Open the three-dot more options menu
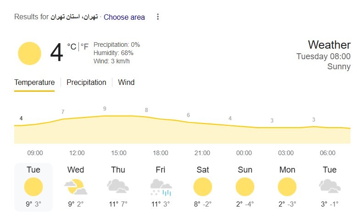The height and width of the screenshot is (218, 356). (x=158, y=17)
